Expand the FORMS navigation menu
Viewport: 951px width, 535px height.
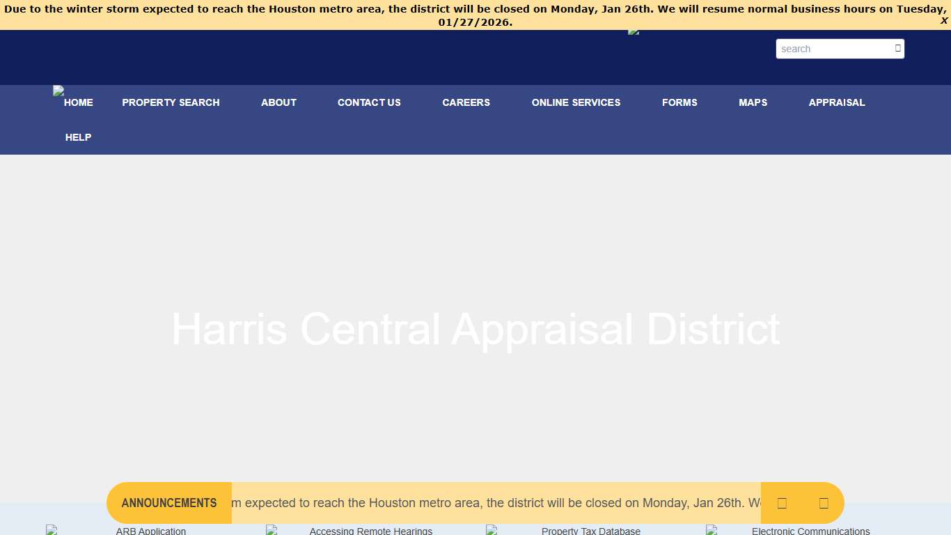point(679,102)
